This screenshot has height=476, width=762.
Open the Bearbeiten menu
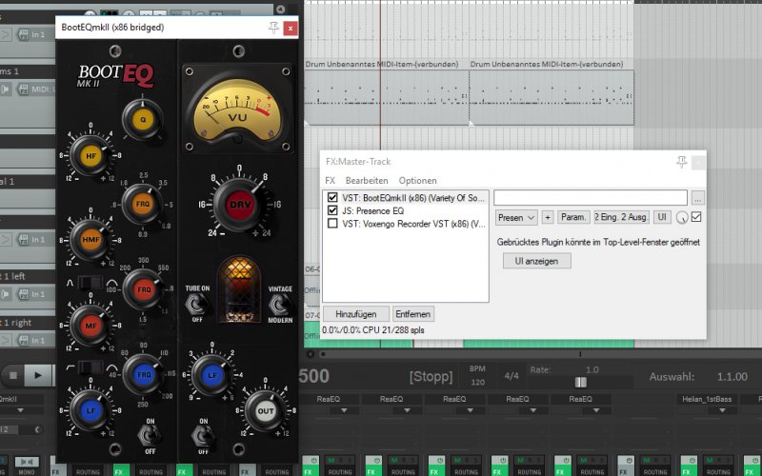pos(367,180)
